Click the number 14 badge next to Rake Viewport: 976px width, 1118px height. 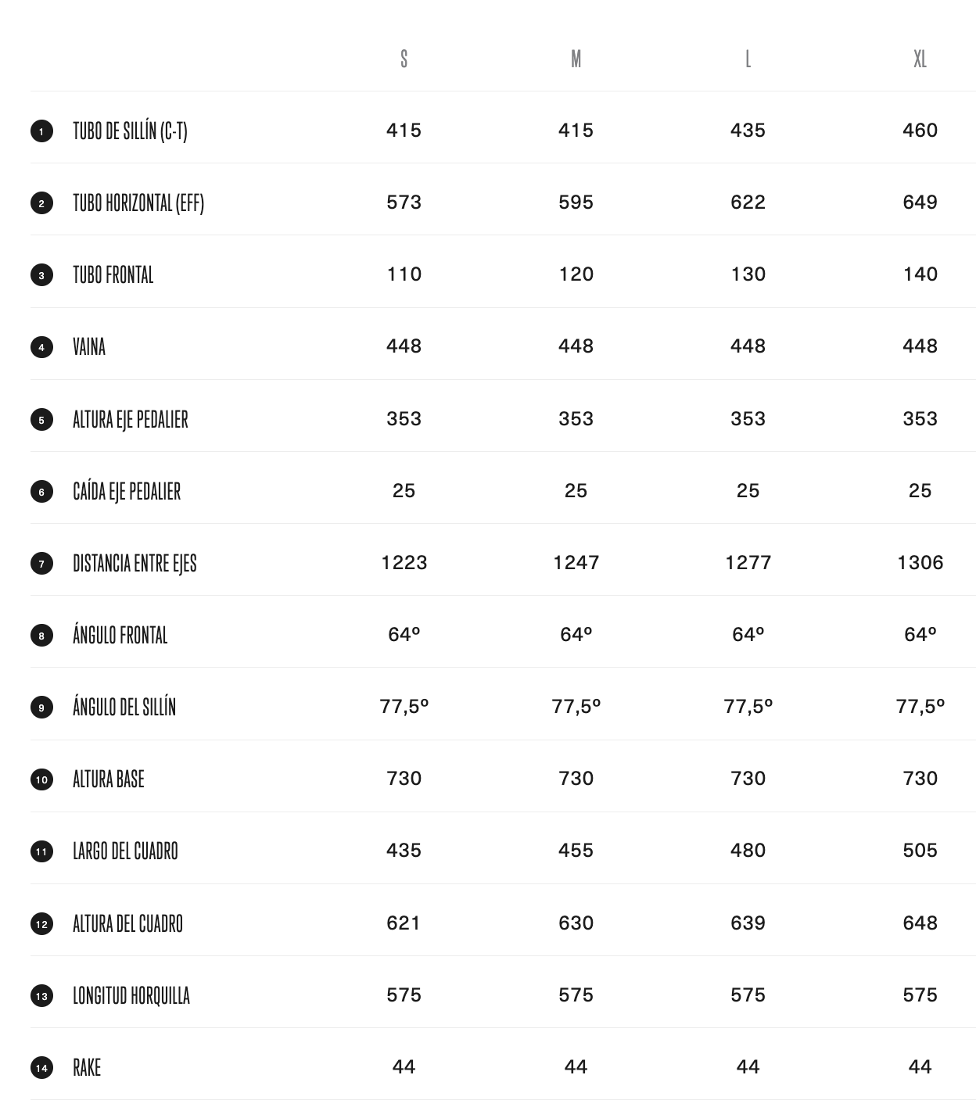tap(41, 1068)
